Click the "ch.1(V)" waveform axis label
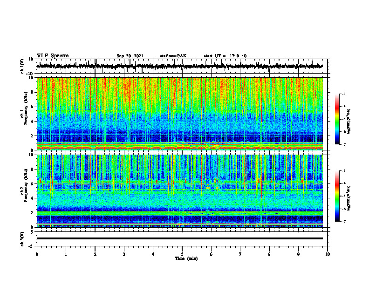The height and width of the screenshot is (285, 369). (22, 66)
